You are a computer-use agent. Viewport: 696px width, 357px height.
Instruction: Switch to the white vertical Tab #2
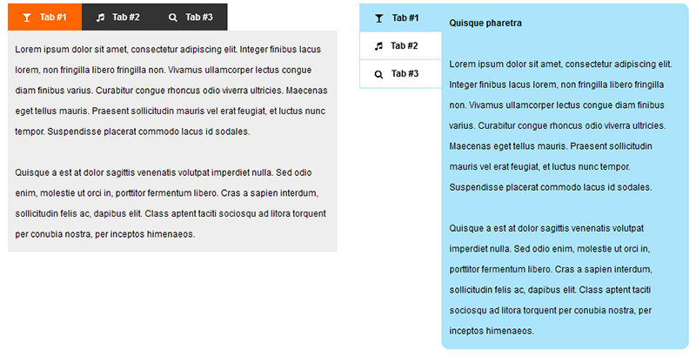pos(400,46)
